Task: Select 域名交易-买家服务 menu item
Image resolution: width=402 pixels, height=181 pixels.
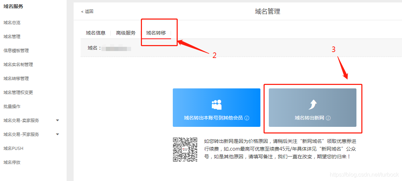Action: pos(21,134)
